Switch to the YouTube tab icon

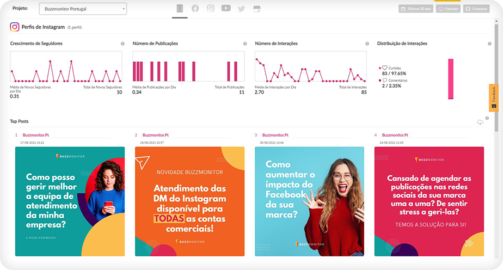coord(226,8)
